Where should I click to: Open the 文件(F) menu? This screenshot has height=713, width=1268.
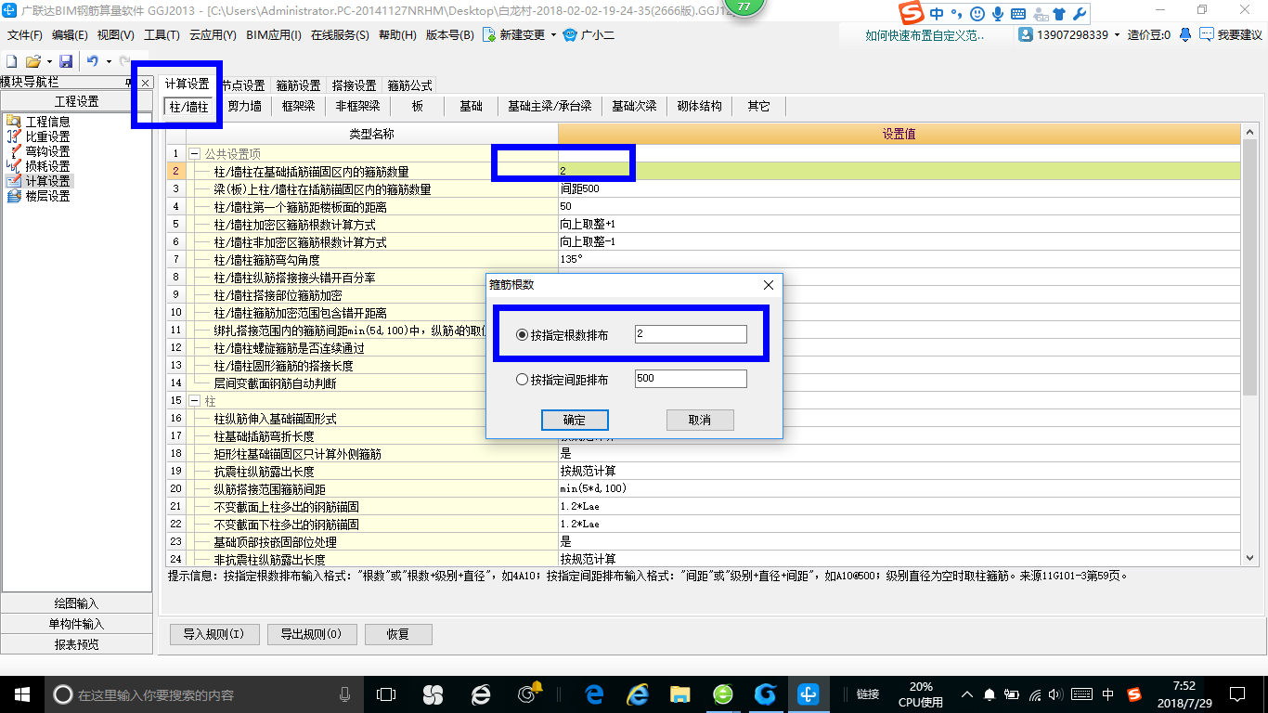[25, 35]
